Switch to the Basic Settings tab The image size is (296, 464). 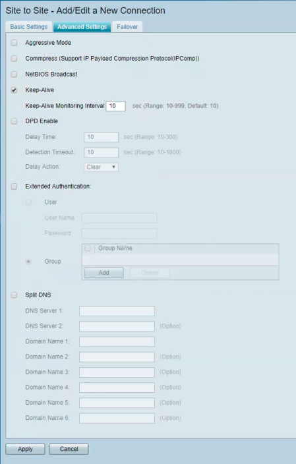point(29,26)
